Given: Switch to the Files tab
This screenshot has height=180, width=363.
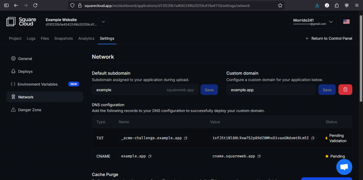Looking at the screenshot, I should click(45, 38).
